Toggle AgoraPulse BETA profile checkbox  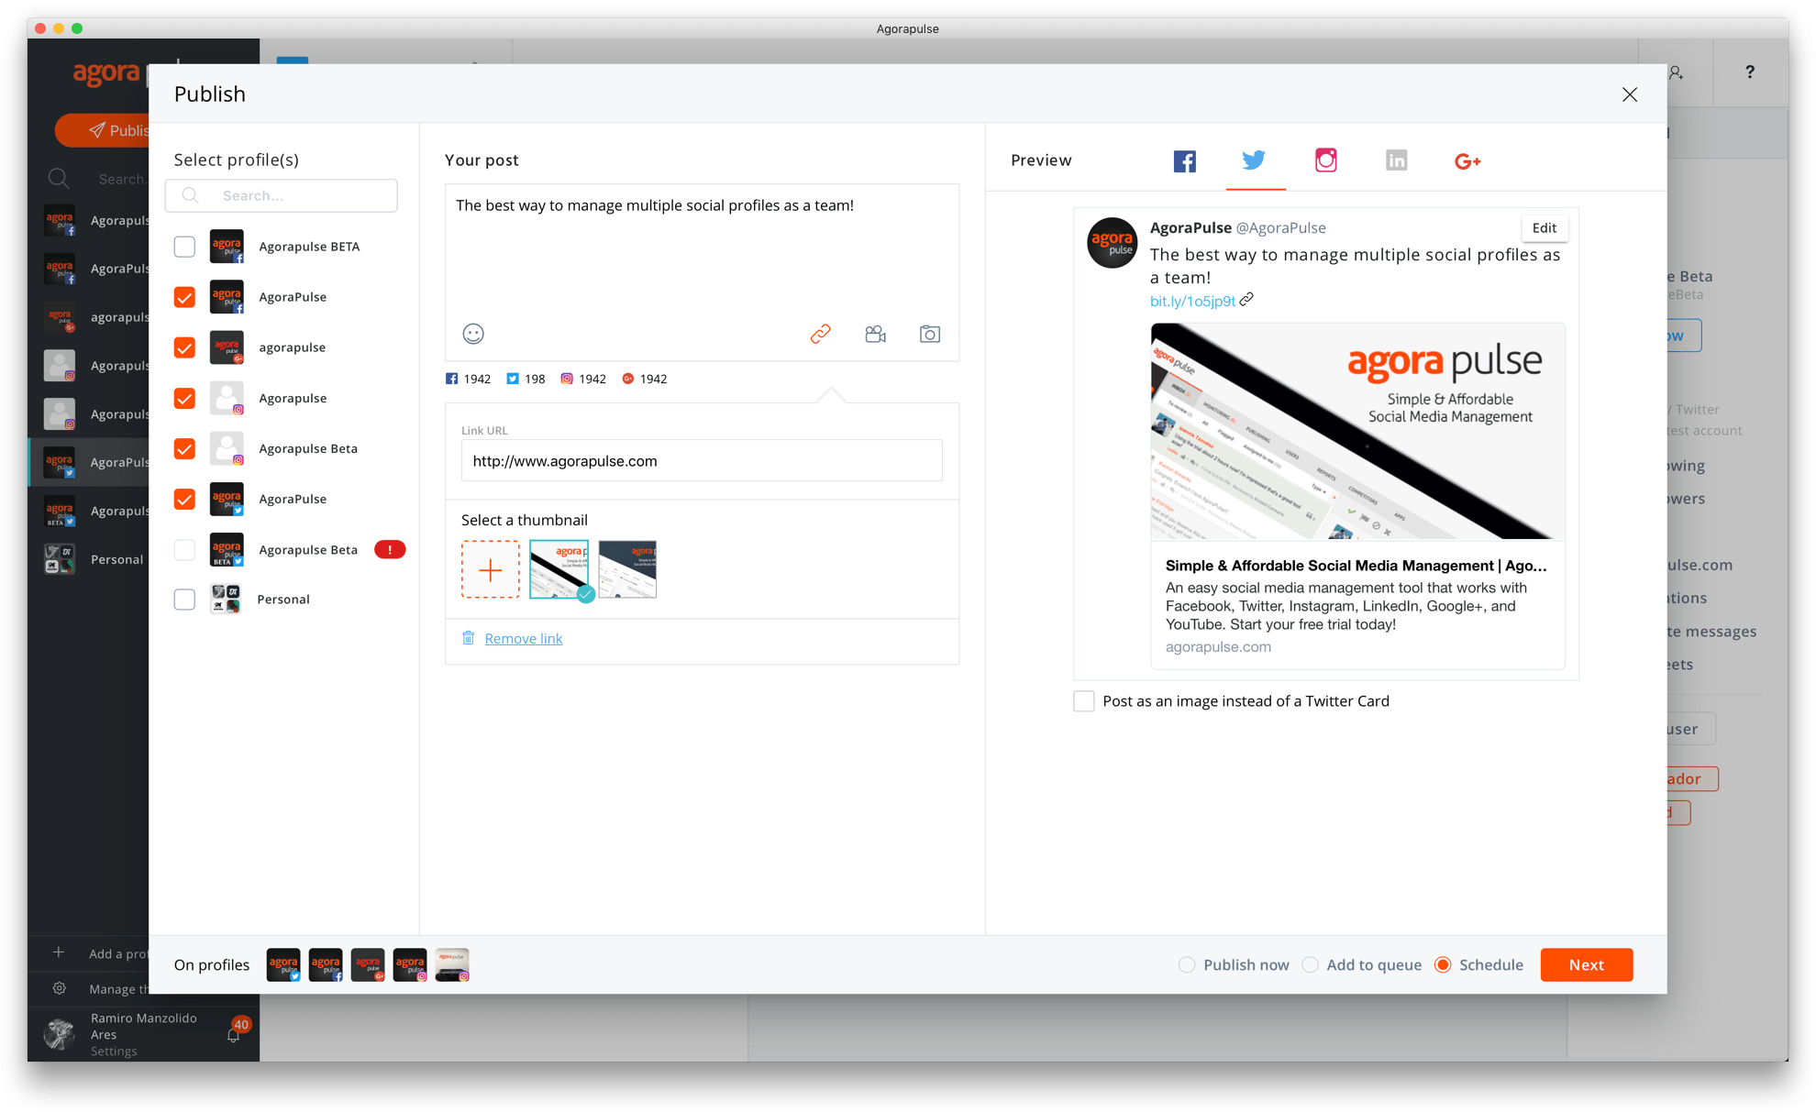click(184, 245)
